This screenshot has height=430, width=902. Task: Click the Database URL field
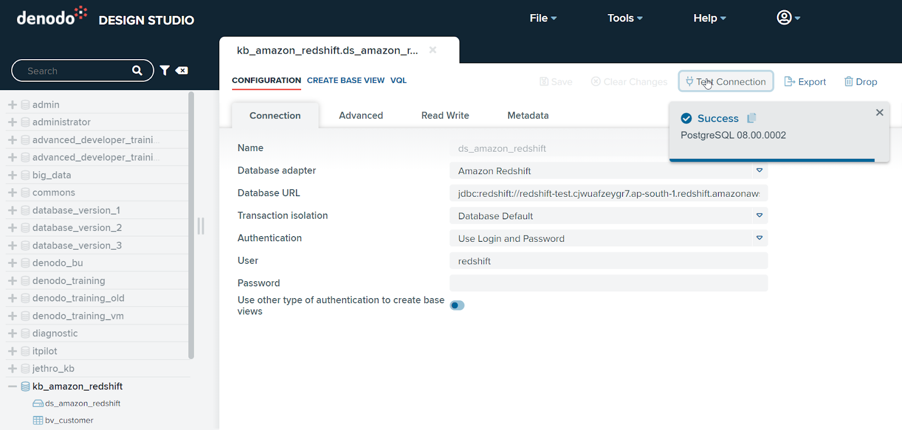coord(609,193)
